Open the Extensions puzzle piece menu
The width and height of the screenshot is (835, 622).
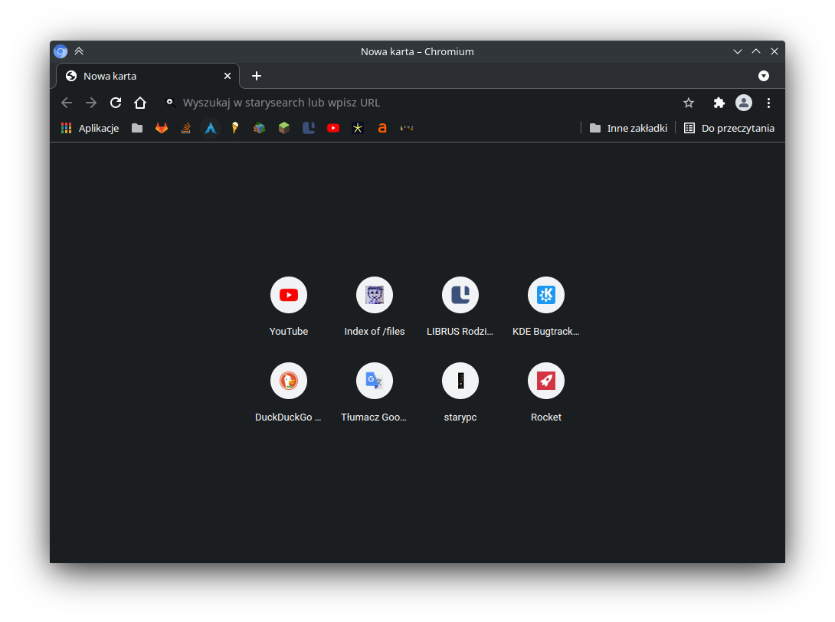click(x=719, y=103)
